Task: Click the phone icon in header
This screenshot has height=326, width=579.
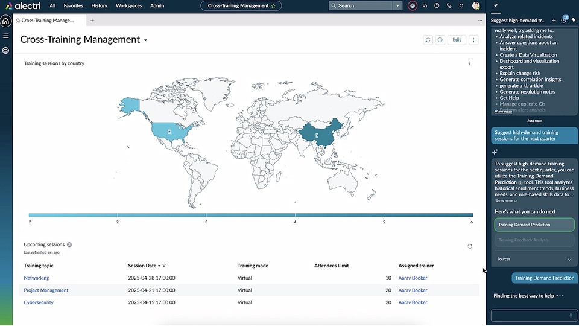Action: (x=449, y=5)
